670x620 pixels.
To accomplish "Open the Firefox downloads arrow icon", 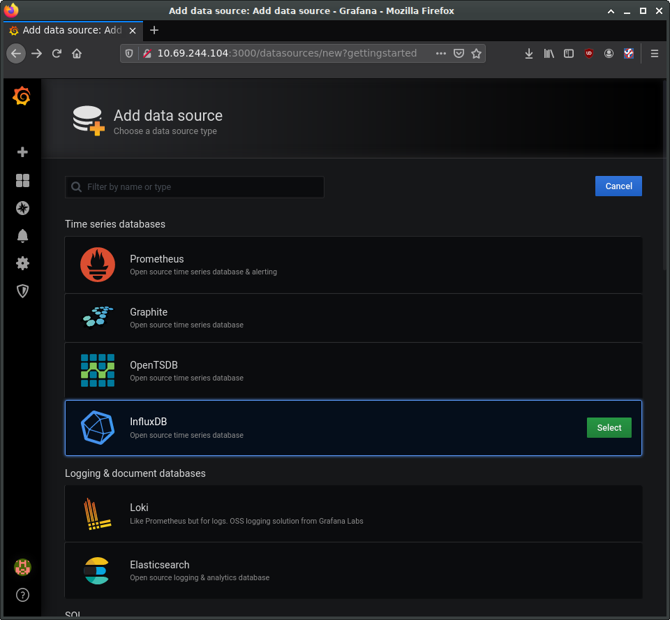I will pos(528,54).
